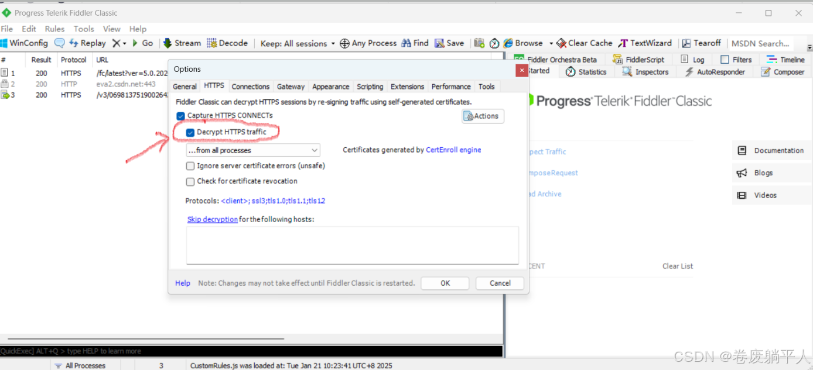Switch to Scripting tab in Options

(370, 87)
